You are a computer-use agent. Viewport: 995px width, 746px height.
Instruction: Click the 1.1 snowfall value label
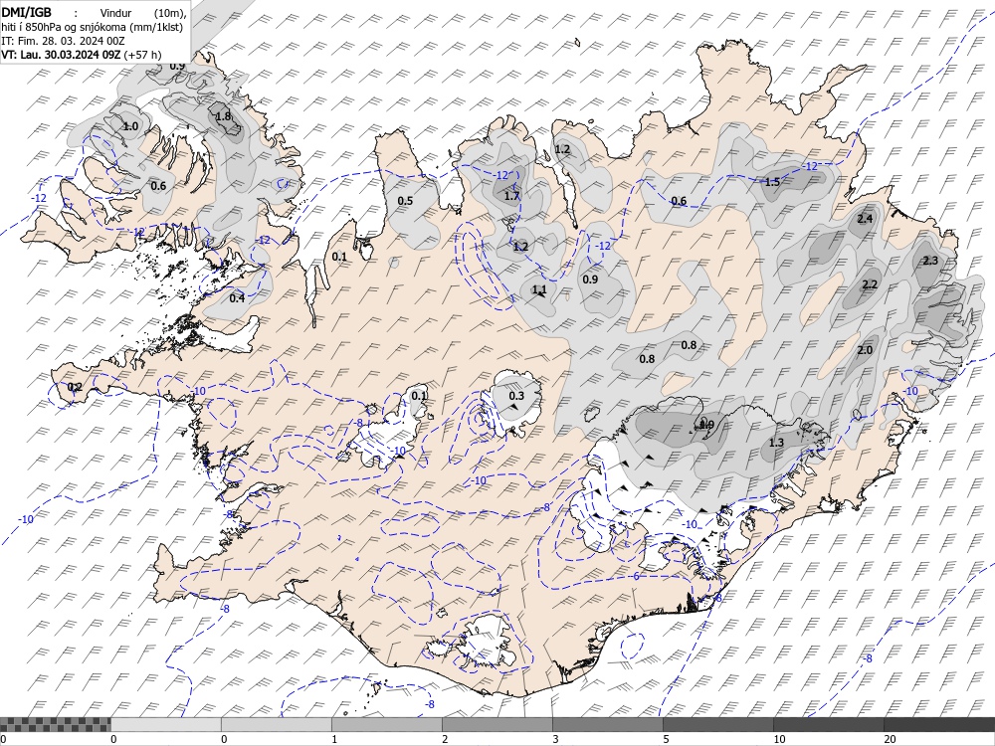[539, 289]
